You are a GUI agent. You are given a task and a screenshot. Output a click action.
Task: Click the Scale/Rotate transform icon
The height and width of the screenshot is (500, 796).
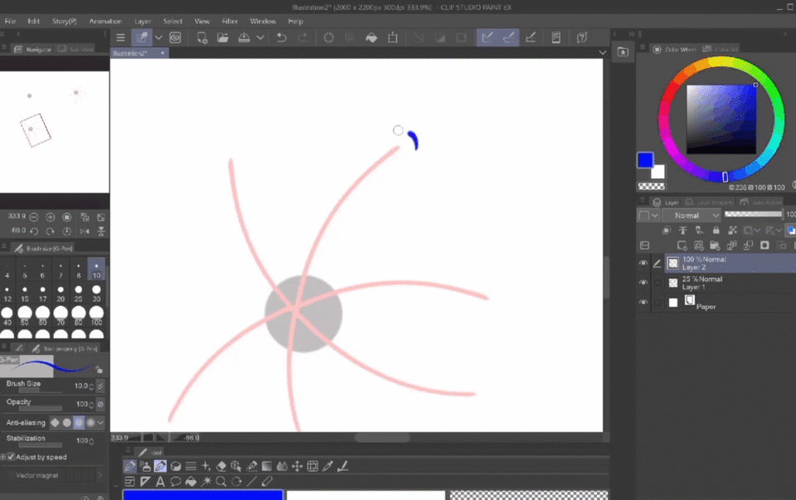click(392, 37)
